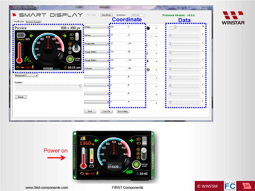255x191 pixels.
Task: Open the Firmware Upgrade tab
Action: point(33,22)
